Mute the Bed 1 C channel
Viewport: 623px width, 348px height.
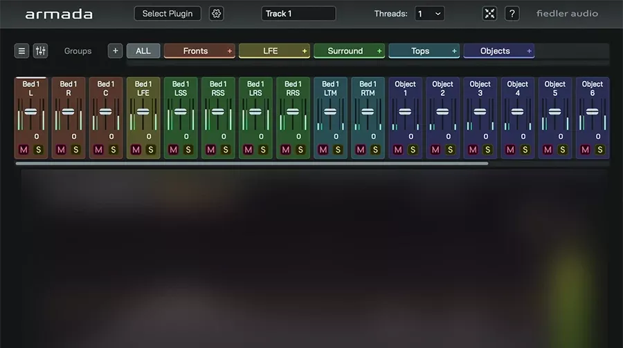[x=98, y=150]
